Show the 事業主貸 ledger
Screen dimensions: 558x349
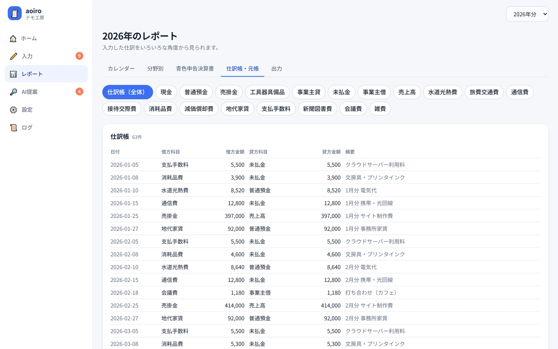tap(309, 92)
